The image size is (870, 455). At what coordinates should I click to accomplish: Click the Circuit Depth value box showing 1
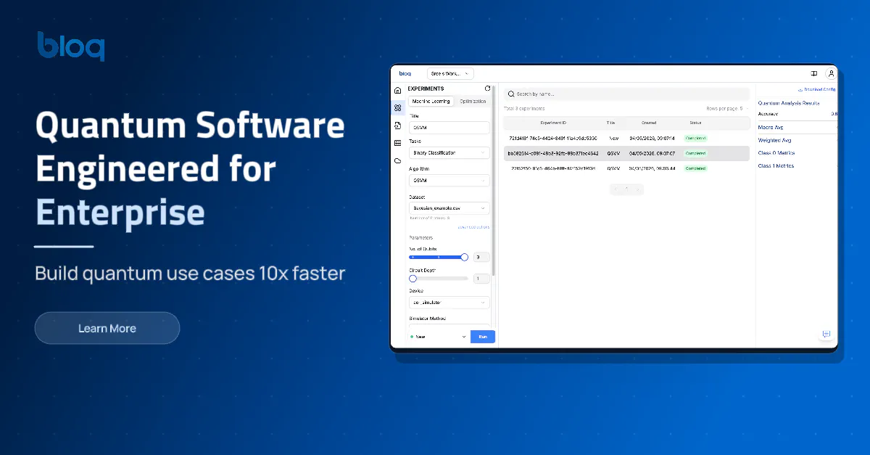[x=481, y=278]
